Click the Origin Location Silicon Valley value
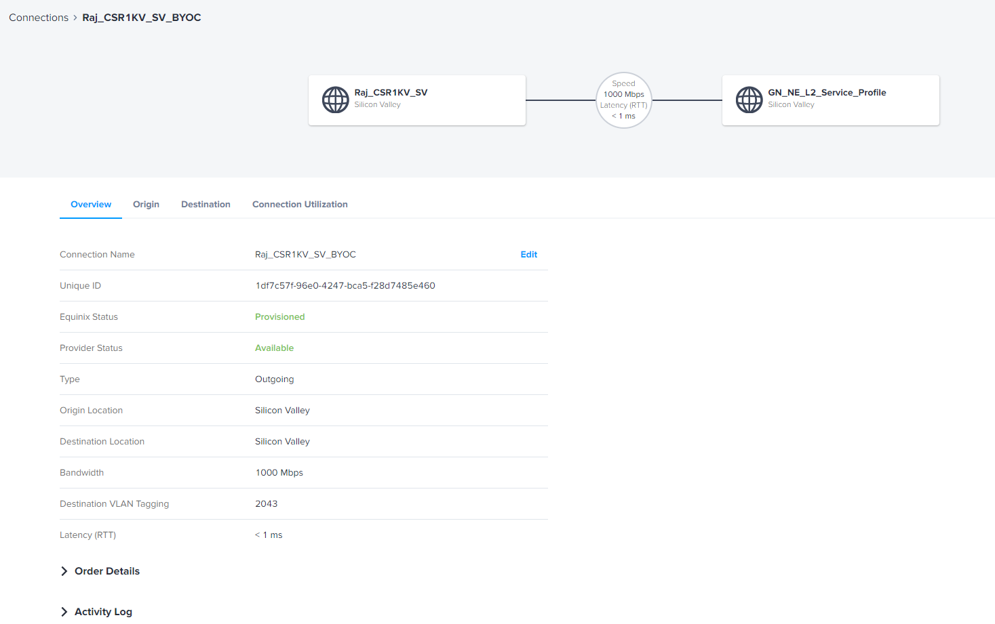 [x=282, y=411]
